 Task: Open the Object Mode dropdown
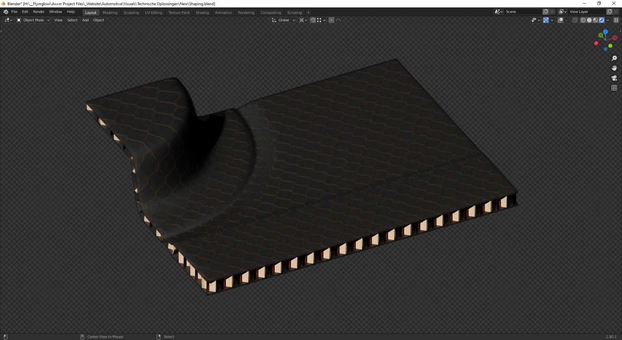pos(33,20)
